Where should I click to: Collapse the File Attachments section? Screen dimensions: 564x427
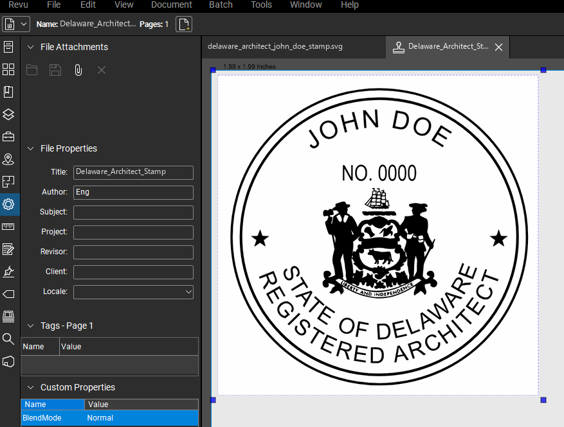tap(31, 47)
